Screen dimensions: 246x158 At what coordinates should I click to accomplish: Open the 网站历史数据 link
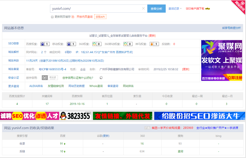point(76,86)
